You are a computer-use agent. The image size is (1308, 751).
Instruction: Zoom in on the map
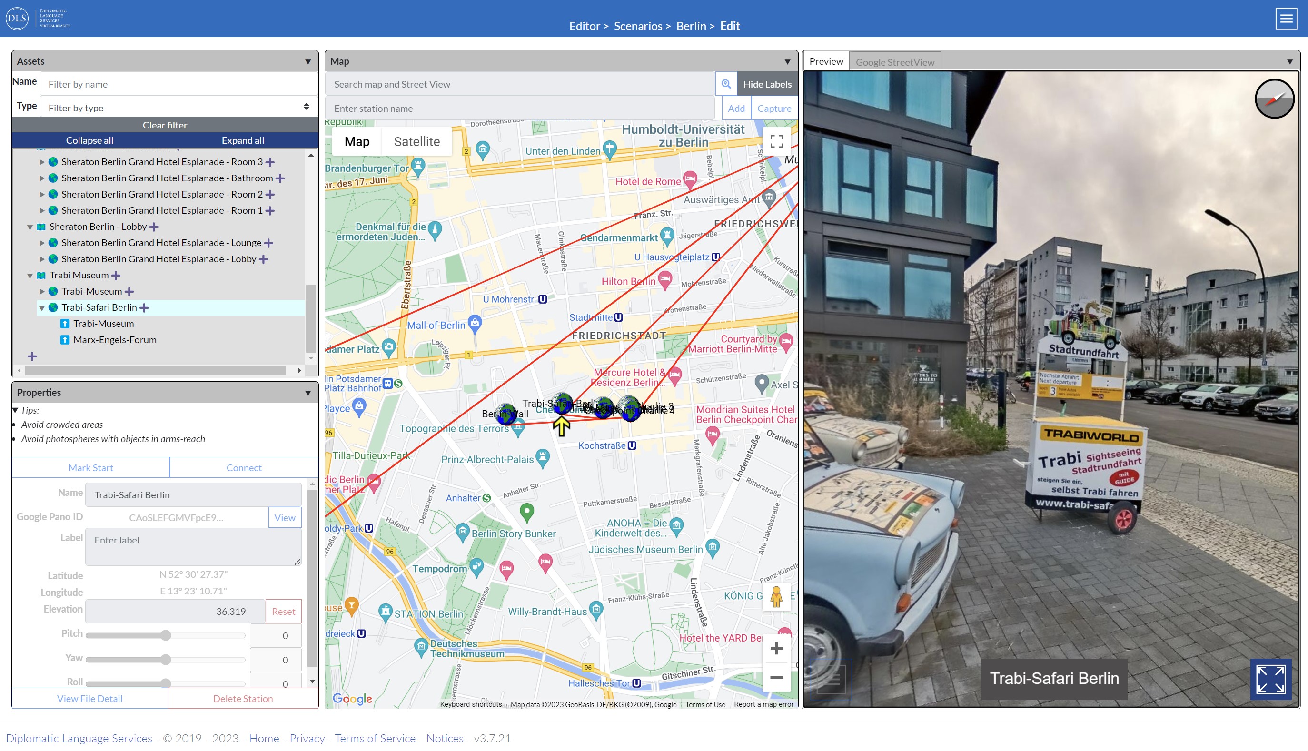pyautogui.click(x=776, y=648)
